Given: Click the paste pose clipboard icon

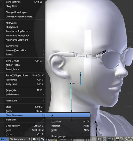Looking at the screenshot, I should tap(131, 139).
